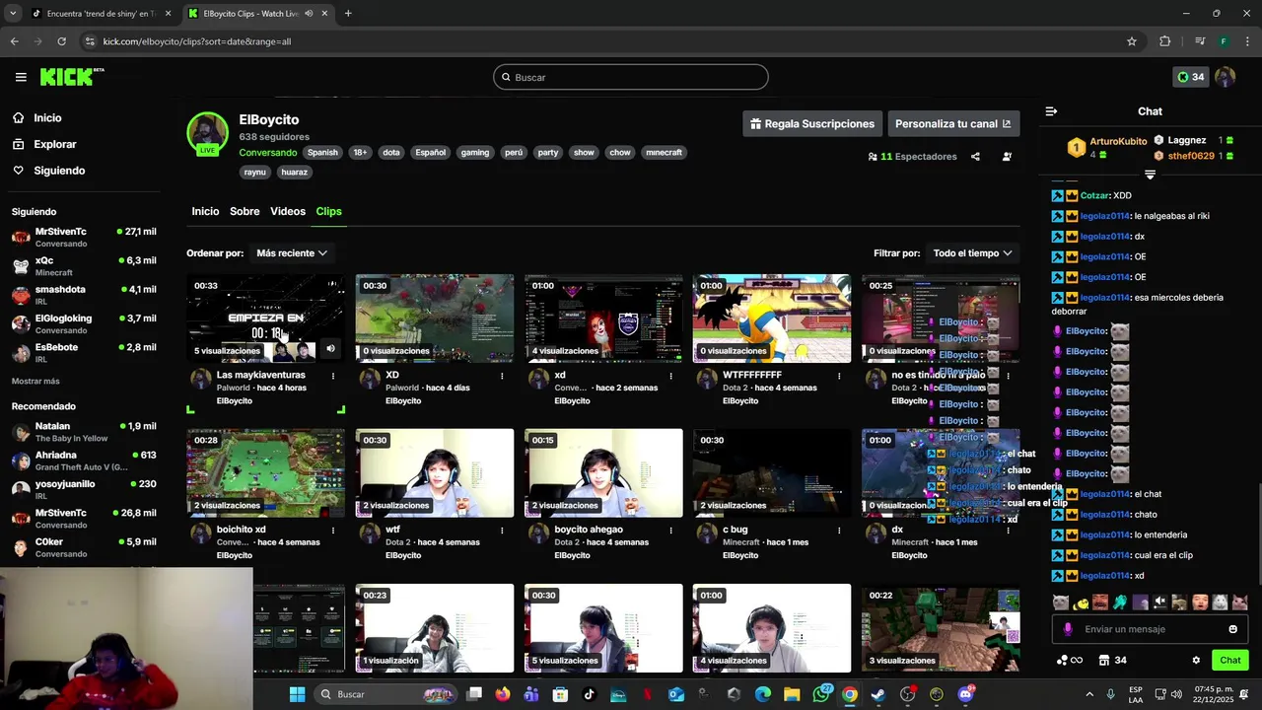Open smashdota channel in sidebar

point(84,295)
